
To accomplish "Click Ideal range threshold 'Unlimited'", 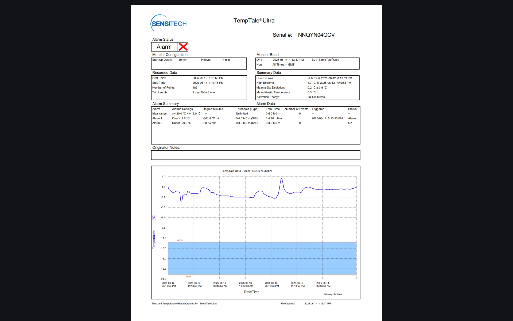I will click(242, 114).
